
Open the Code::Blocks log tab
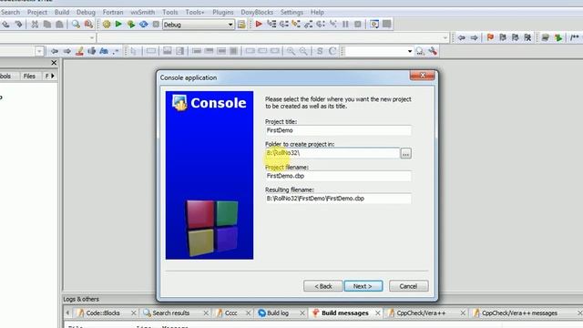tap(103, 313)
